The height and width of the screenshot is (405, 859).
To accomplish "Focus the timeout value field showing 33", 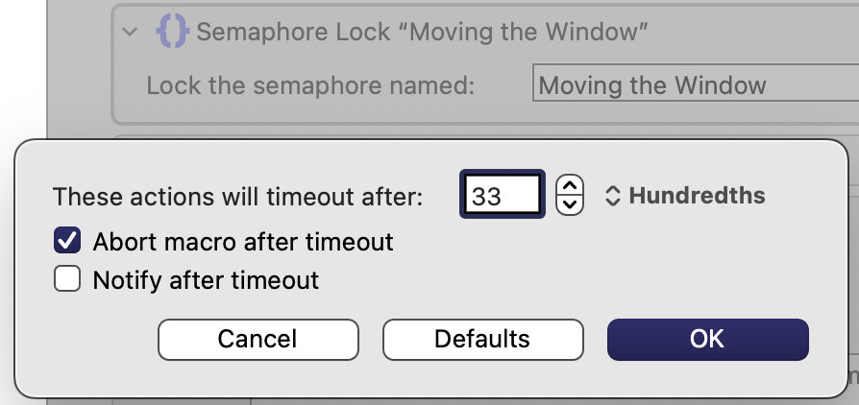I will click(503, 194).
